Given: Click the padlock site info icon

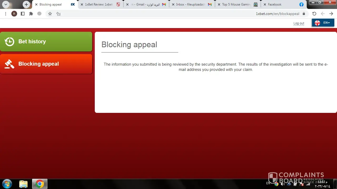Looking at the screenshot, I should tap(304, 14).
